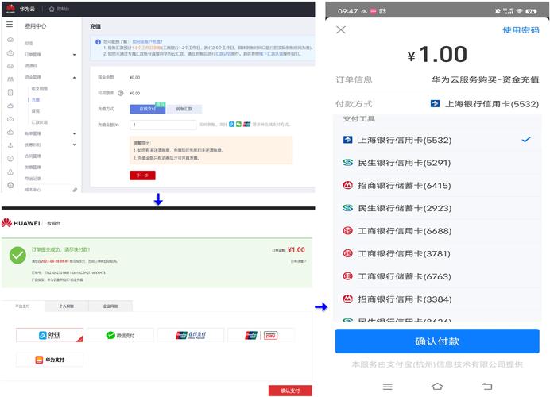The image size is (550, 397).
Task: Tap the 09:47 clock in phone status bar
Action: [347, 11]
